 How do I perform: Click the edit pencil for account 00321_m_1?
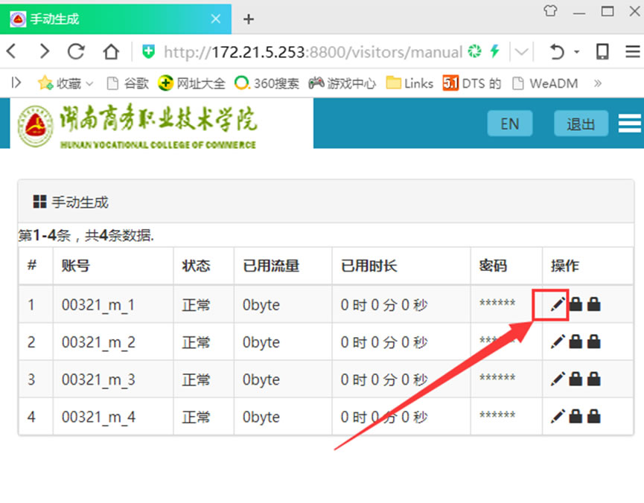pyautogui.click(x=557, y=304)
